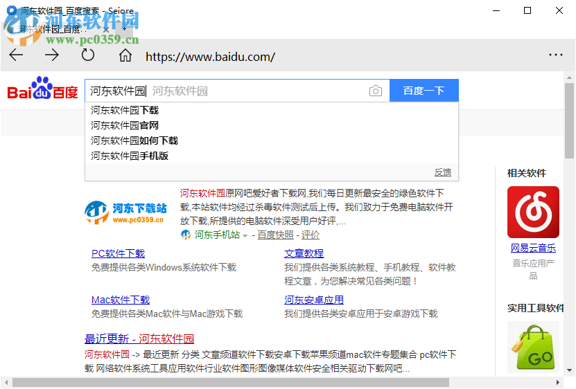
Task: Open the green GO shopping bag icon
Action: [x=535, y=347]
